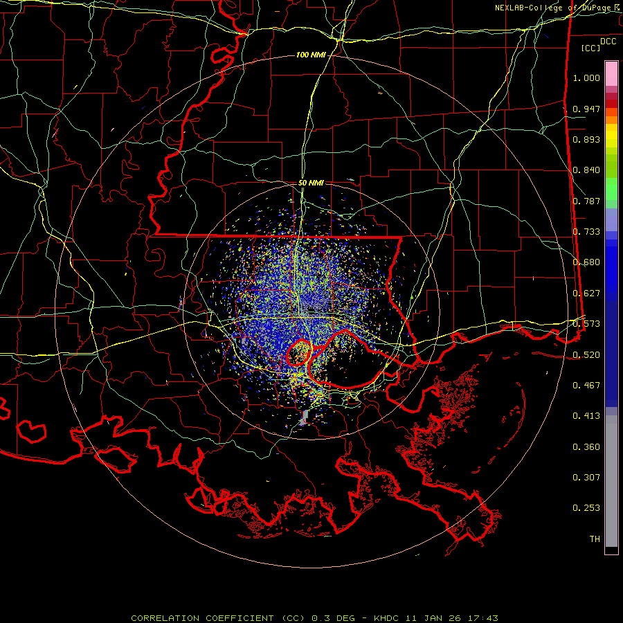The height and width of the screenshot is (623, 623).
Task: Click the 11 JAN 26 date text
Action: pos(433,618)
